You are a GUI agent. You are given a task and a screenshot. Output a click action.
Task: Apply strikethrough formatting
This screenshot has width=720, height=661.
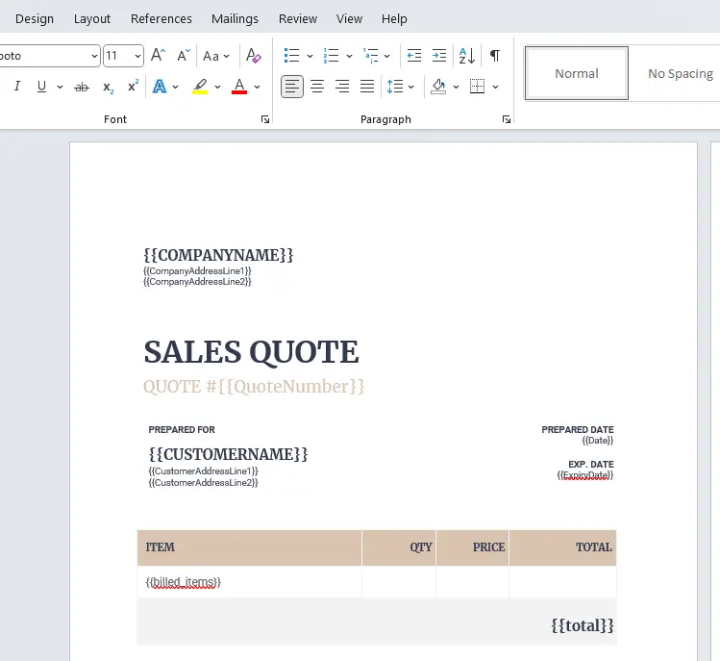pyautogui.click(x=82, y=87)
